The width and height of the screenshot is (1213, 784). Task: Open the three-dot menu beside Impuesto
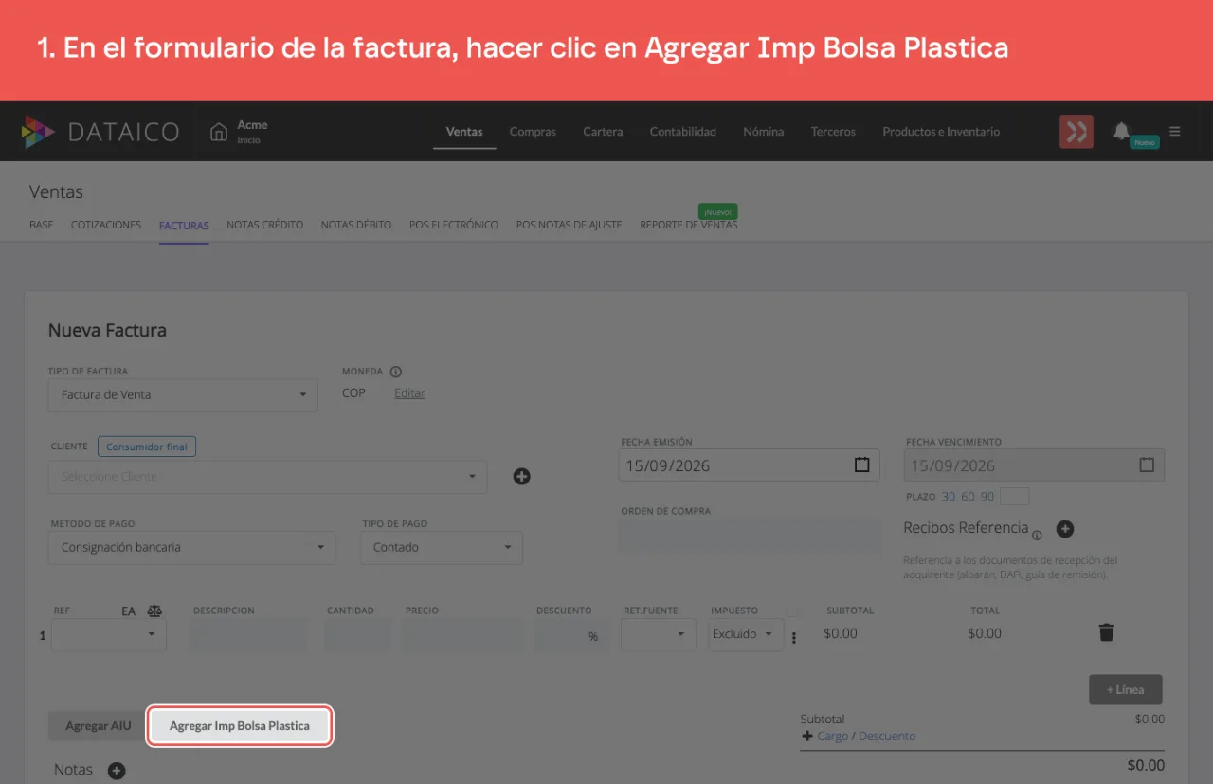pos(794,638)
